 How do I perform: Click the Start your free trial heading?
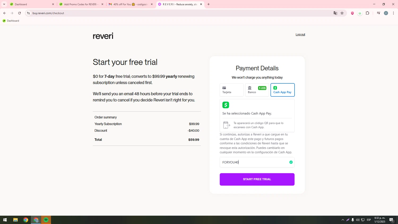pyautogui.click(x=125, y=62)
